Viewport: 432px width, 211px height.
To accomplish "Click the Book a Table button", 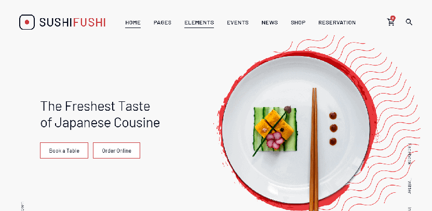I will click(x=64, y=151).
